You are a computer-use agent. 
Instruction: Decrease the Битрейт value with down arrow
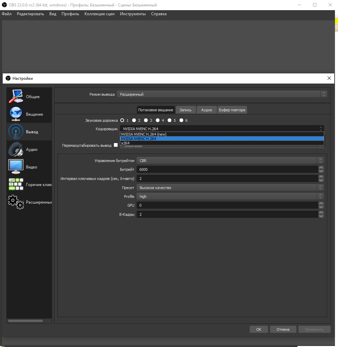pos(321,171)
